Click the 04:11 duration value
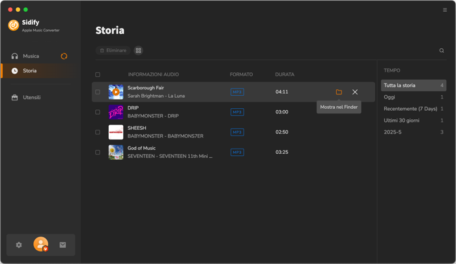 click(x=282, y=92)
